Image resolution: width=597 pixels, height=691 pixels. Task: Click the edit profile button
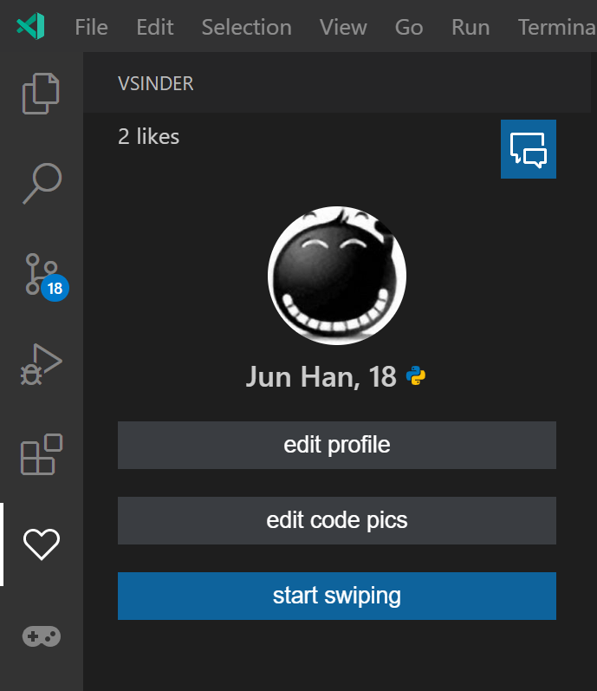tap(337, 445)
